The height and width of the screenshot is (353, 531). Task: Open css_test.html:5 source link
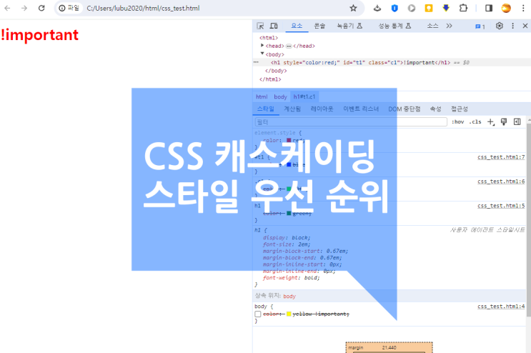pos(501,206)
